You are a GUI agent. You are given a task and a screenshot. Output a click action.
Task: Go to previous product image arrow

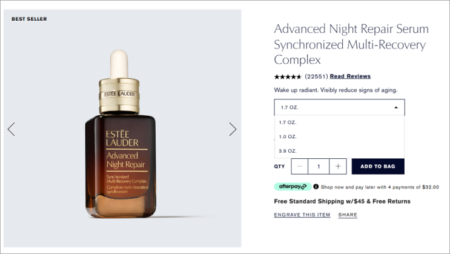click(x=11, y=129)
